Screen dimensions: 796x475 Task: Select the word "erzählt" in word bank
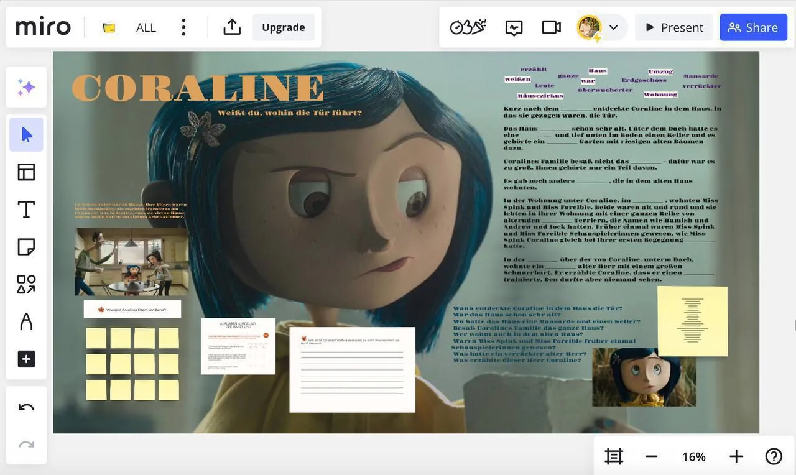(x=534, y=69)
